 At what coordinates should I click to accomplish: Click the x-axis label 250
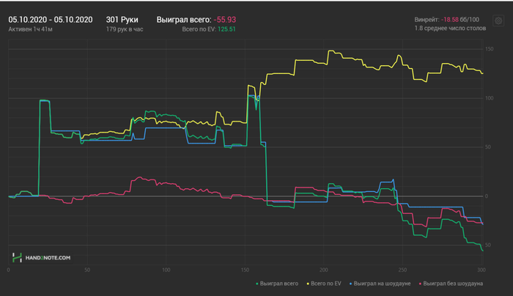click(x=402, y=270)
